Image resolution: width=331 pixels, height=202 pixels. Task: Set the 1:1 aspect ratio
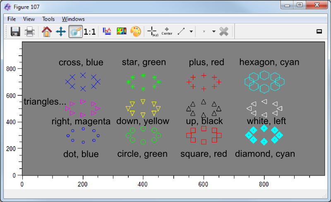[x=90, y=31]
